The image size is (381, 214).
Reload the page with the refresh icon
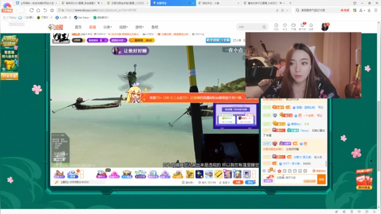pyautogui.click(x=32, y=10)
